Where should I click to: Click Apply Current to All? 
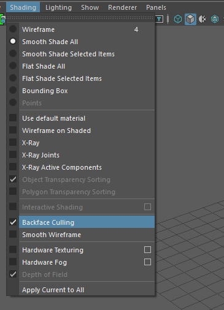tap(81, 290)
